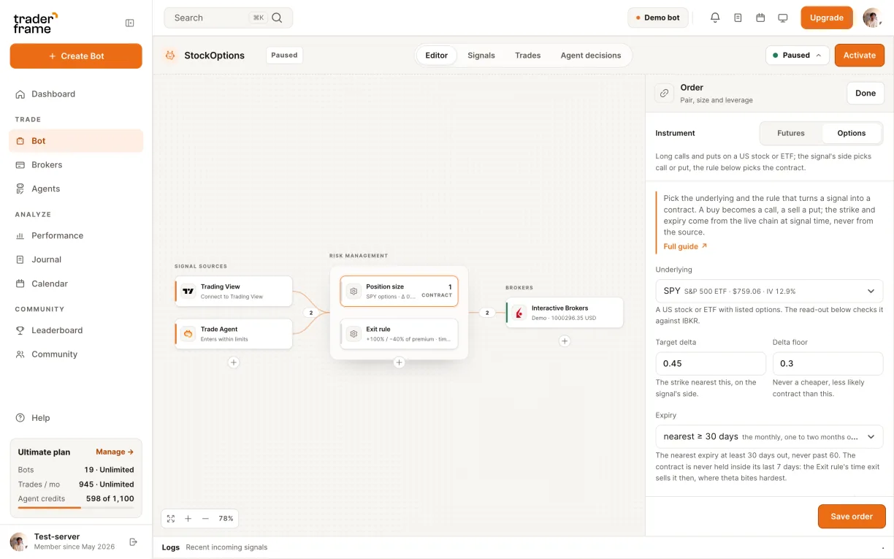Switch to the Signals tab

pyautogui.click(x=481, y=55)
